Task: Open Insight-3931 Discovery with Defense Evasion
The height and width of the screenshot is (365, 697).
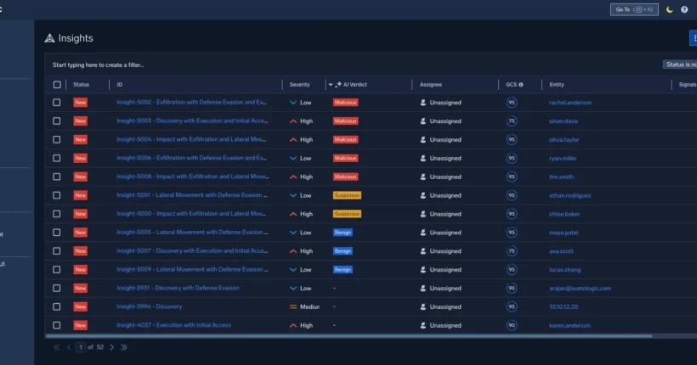Action: click(178, 288)
